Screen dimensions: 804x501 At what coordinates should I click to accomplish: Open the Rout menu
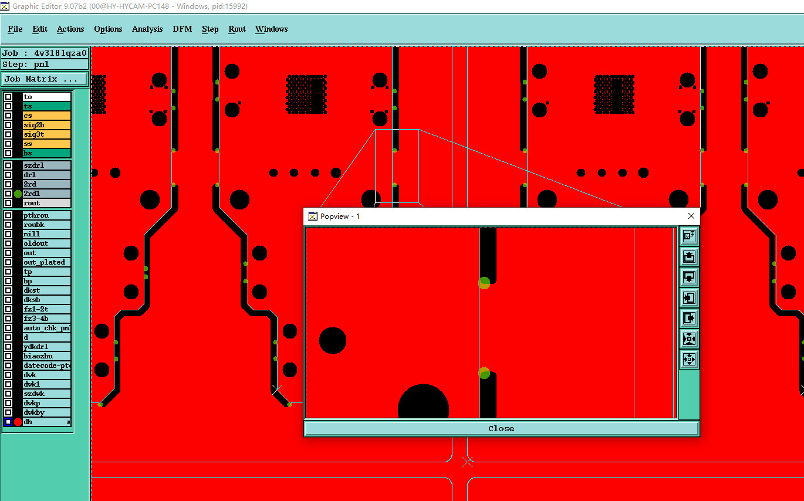(x=237, y=29)
